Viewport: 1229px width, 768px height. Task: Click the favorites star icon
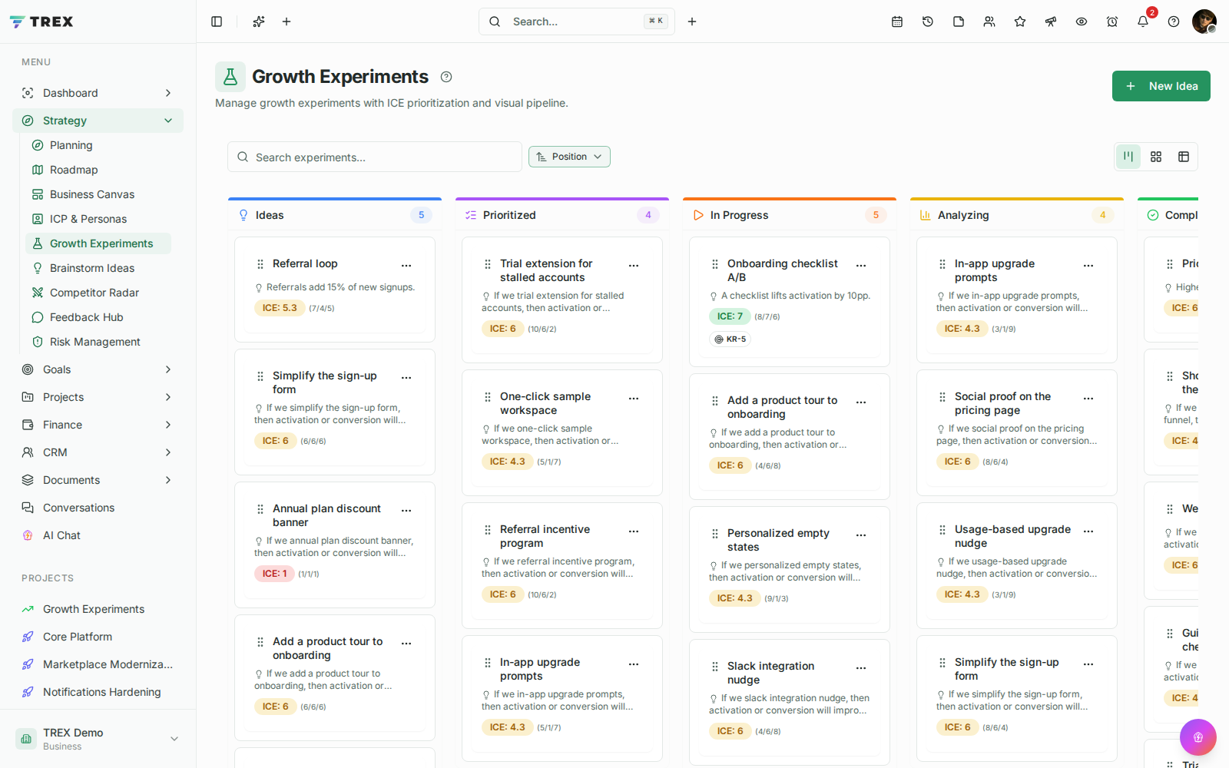pyautogui.click(x=1020, y=22)
